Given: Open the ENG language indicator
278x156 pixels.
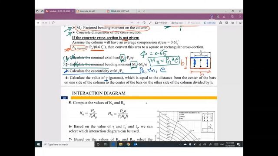Looking at the screenshot, I should click(222, 144).
